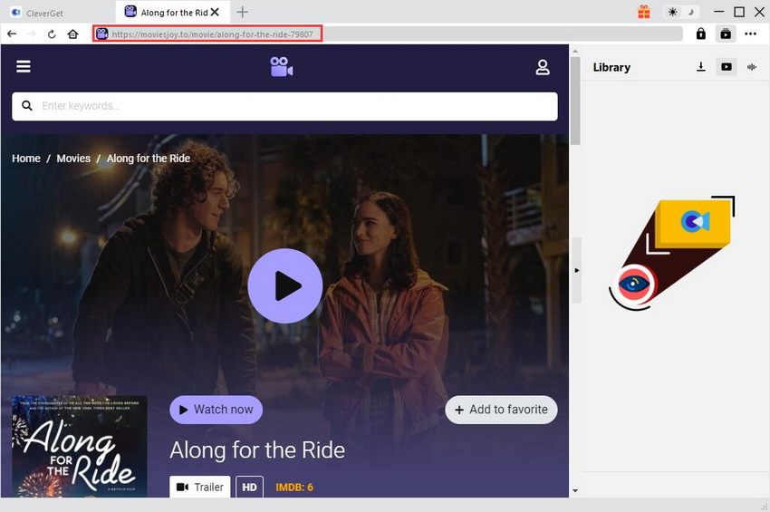Go to the browser home page

coord(73,34)
